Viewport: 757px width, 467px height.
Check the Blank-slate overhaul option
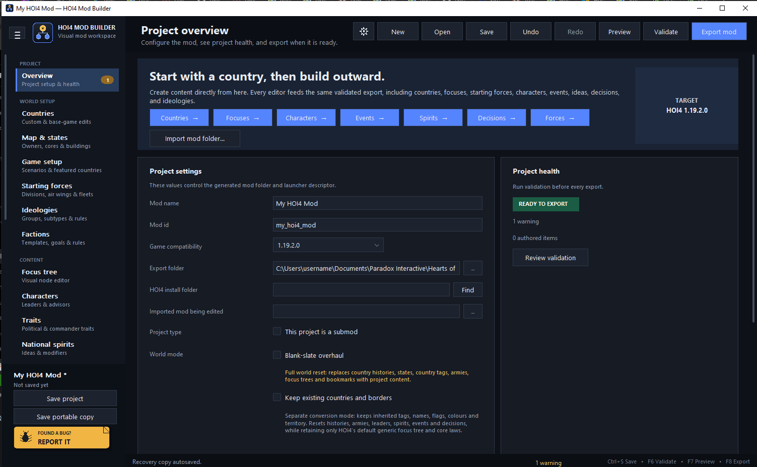click(x=277, y=355)
